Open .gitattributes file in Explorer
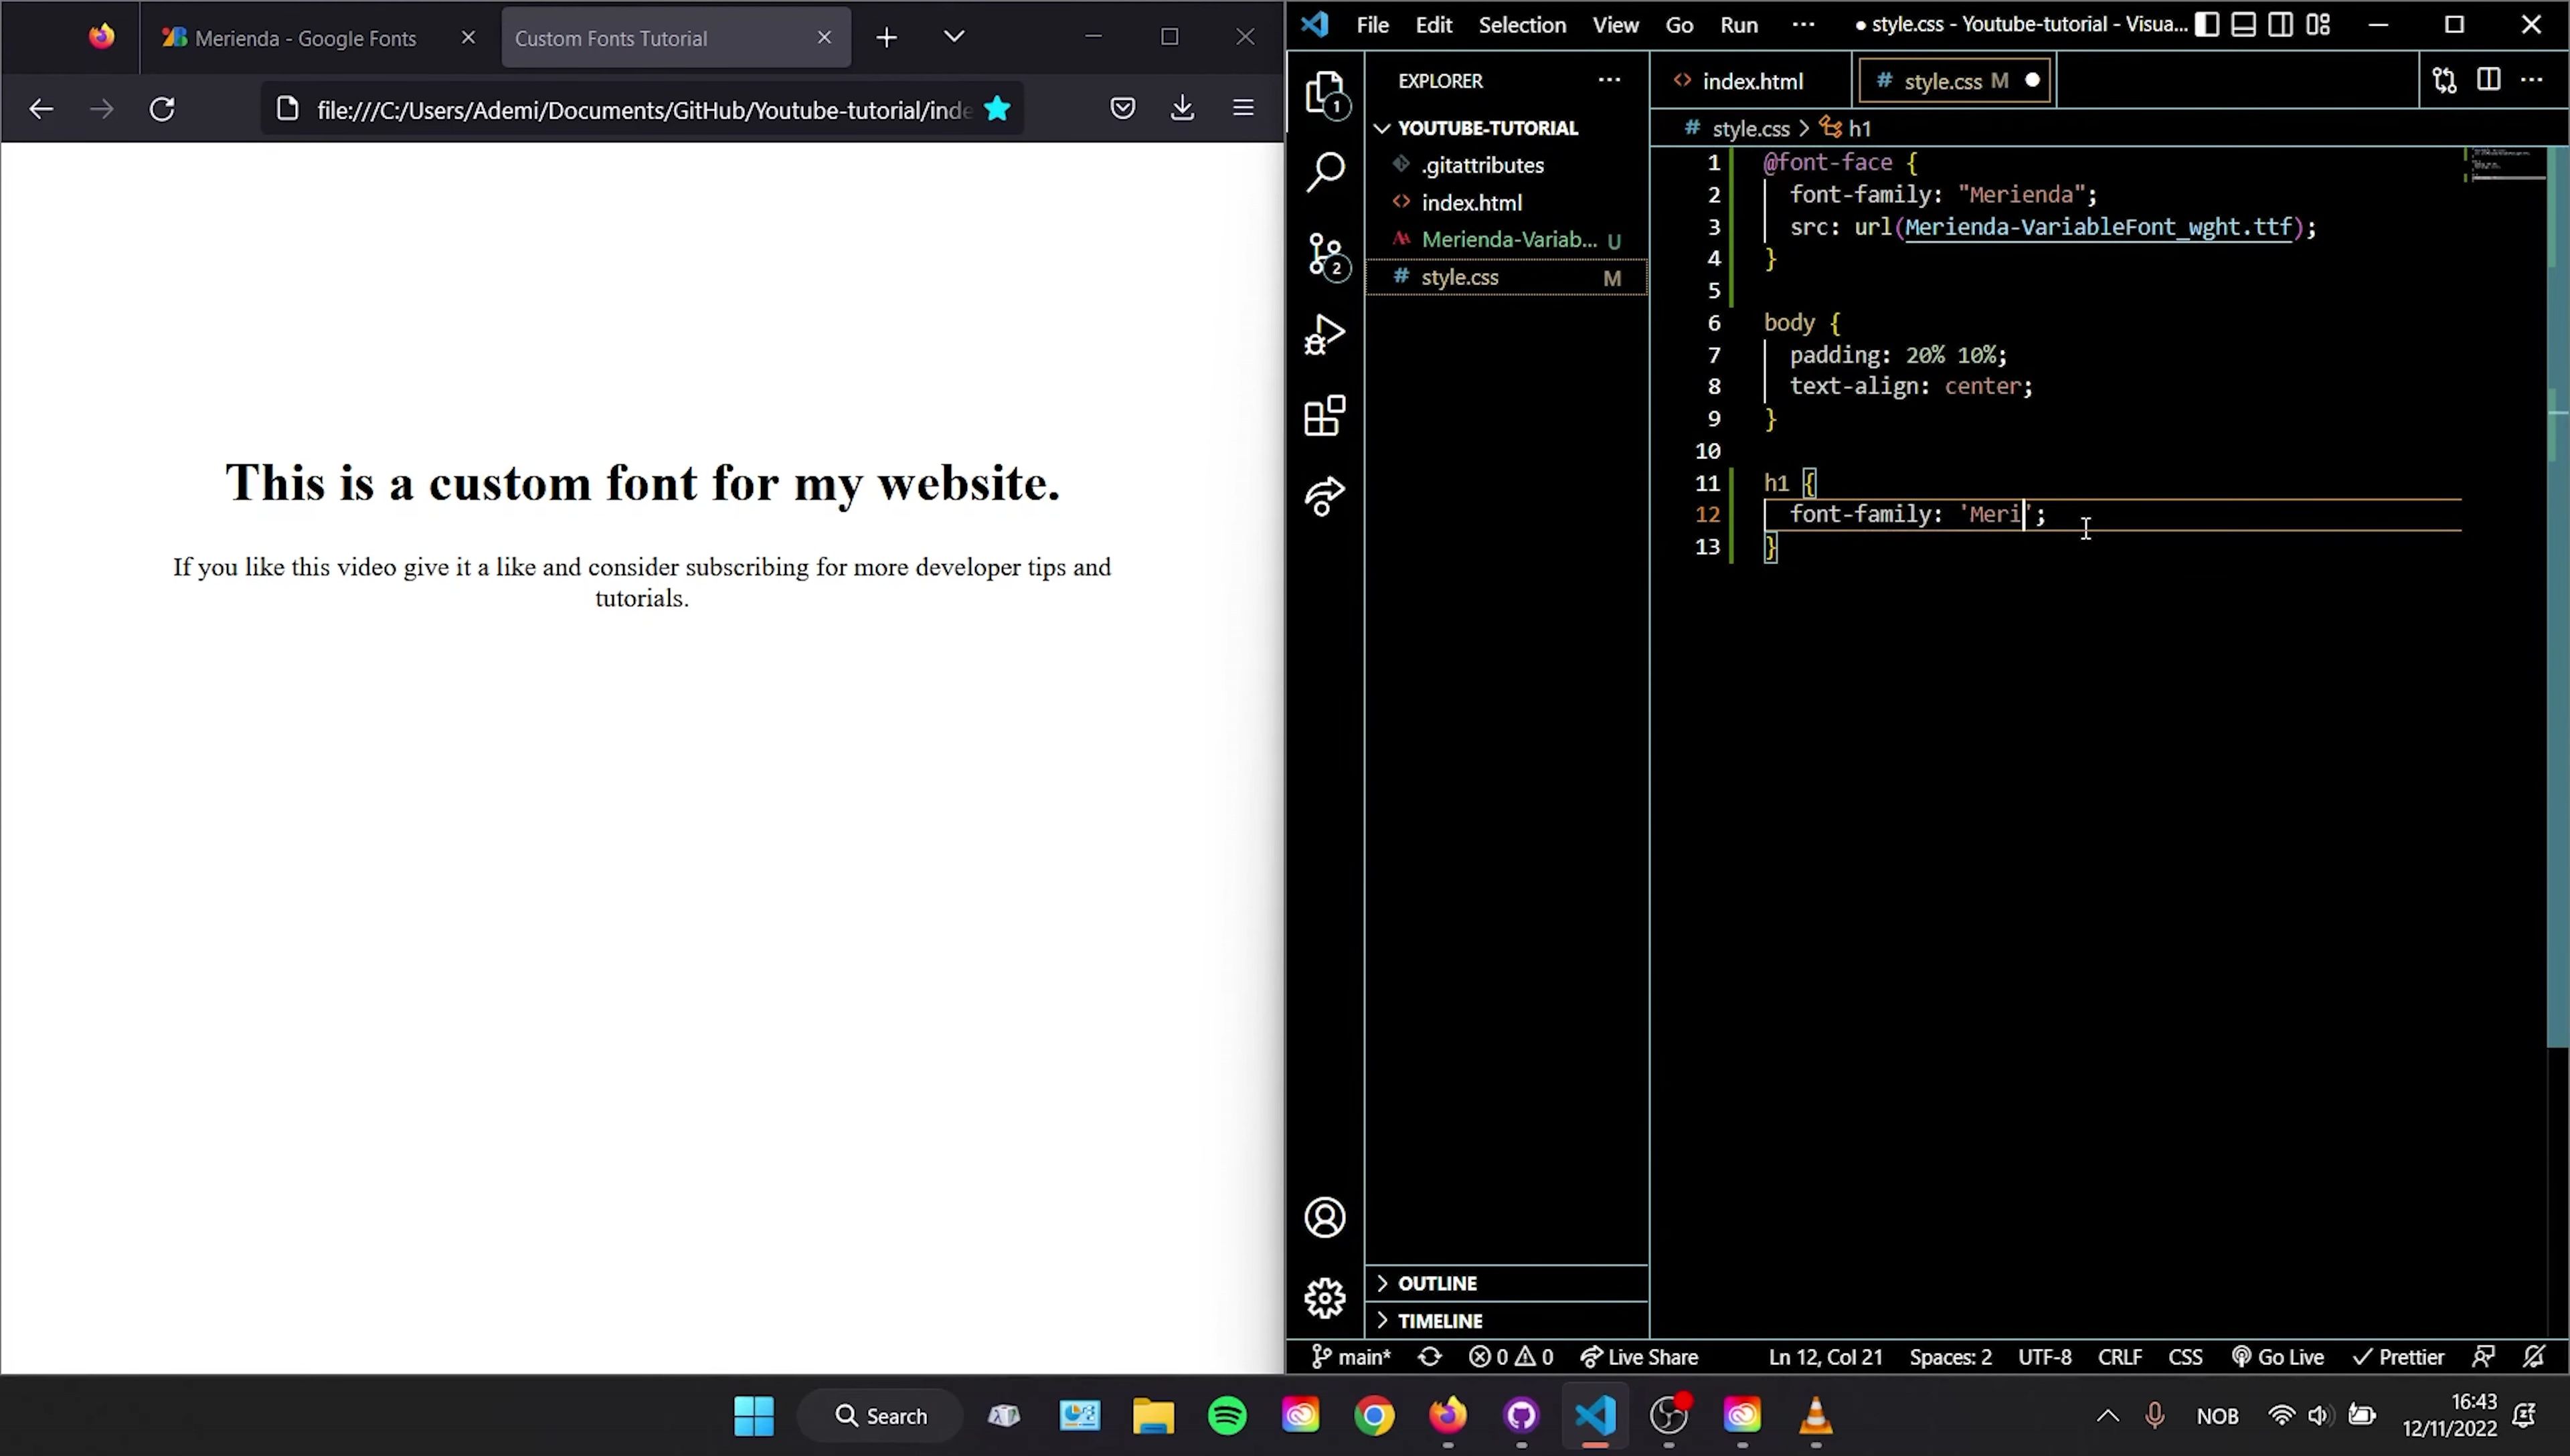 click(x=1507, y=165)
